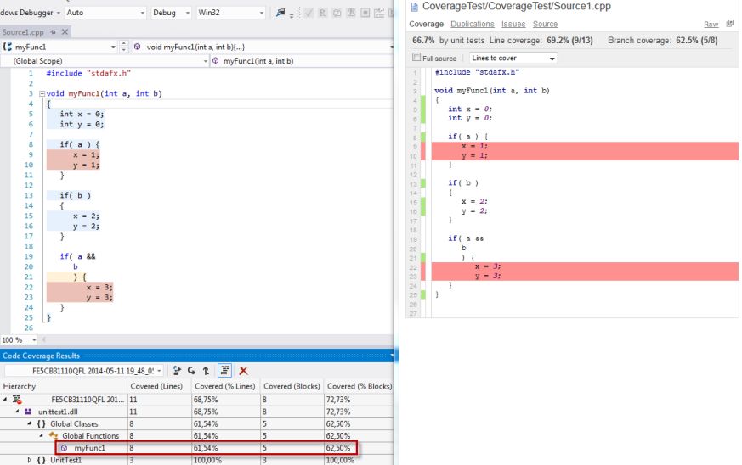
Task: Click the merge coverage results icon
Action: (206, 371)
